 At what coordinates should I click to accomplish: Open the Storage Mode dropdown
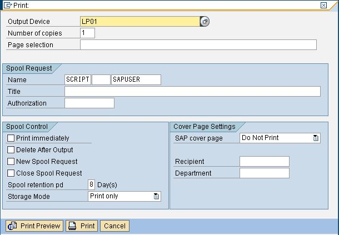[124, 196]
